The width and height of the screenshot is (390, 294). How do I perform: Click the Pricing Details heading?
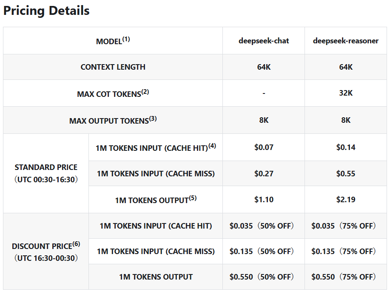click(46, 11)
